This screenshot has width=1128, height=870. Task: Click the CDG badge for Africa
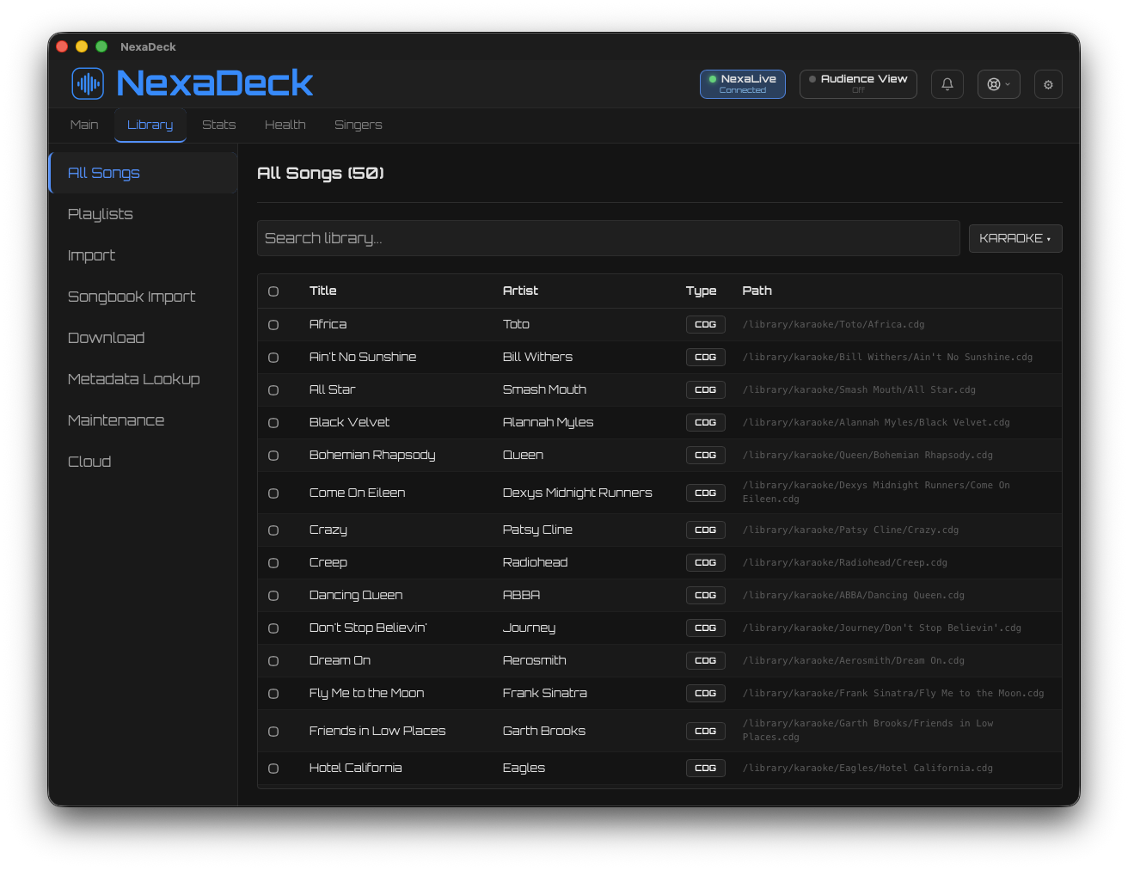click(x=705, y=324)
